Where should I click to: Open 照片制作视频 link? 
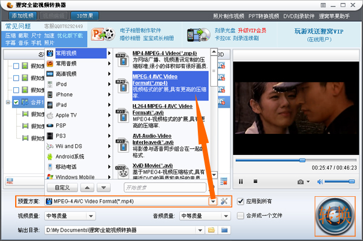[228, 16]
